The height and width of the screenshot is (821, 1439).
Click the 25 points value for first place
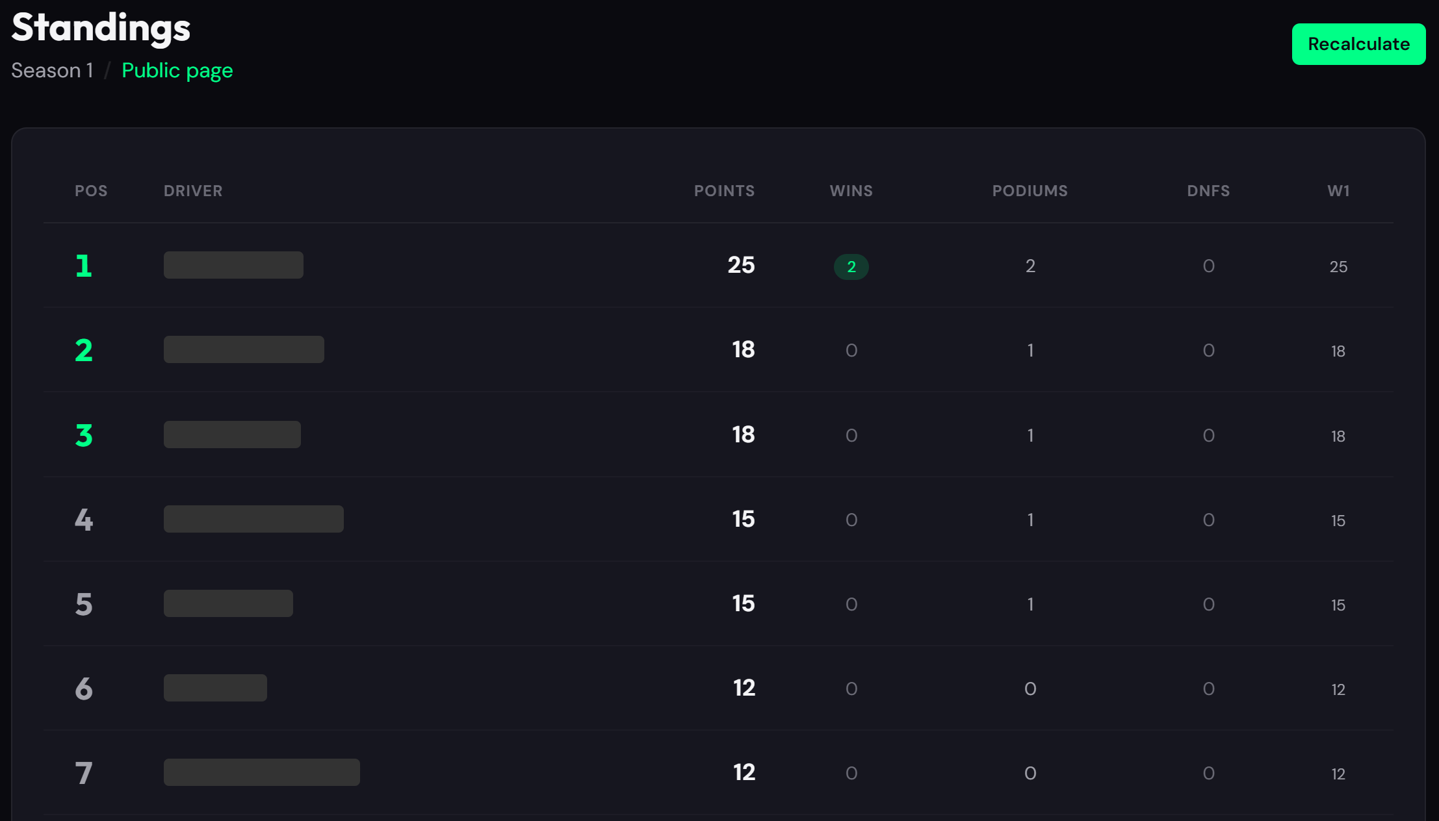(741, 265)
